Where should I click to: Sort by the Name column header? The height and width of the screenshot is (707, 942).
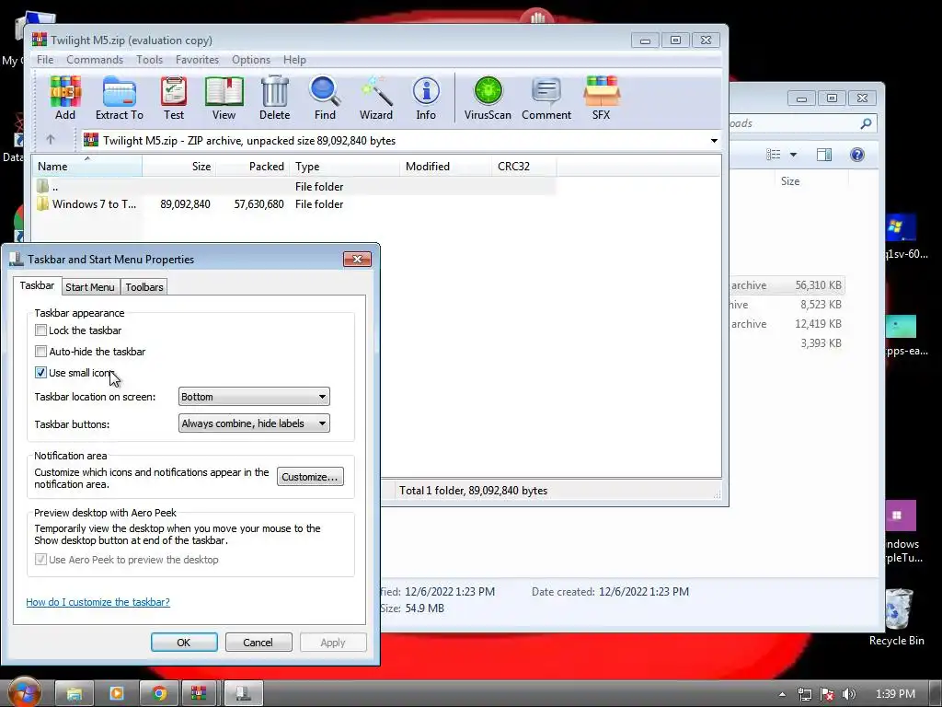(87, 166)
